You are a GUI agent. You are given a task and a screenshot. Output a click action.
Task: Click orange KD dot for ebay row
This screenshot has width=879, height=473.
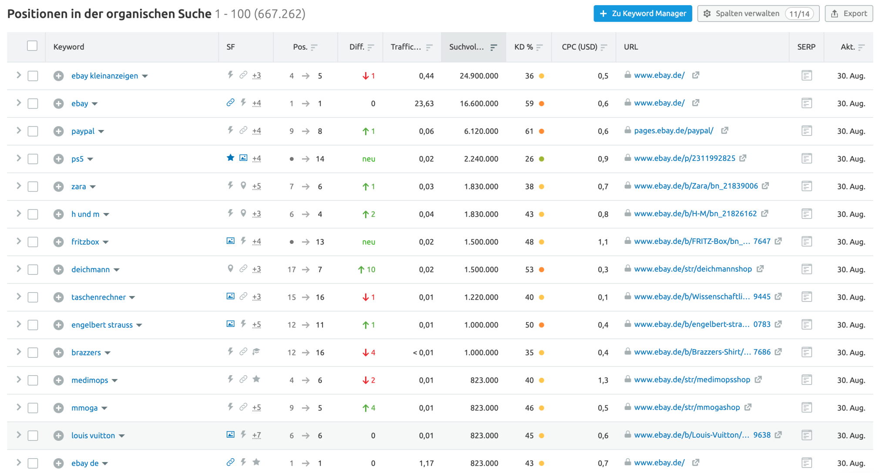[542, 103]
